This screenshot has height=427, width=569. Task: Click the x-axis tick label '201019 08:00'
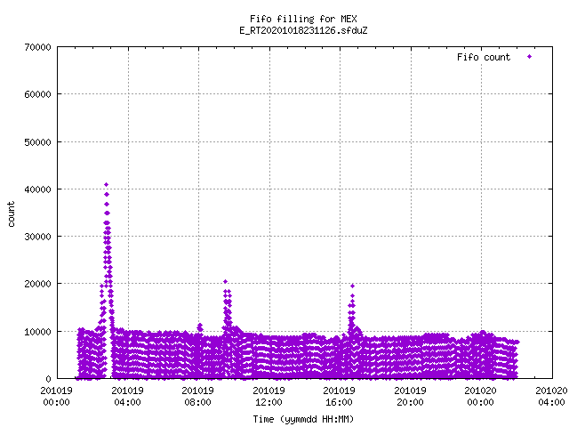click(x=197, y=397)
